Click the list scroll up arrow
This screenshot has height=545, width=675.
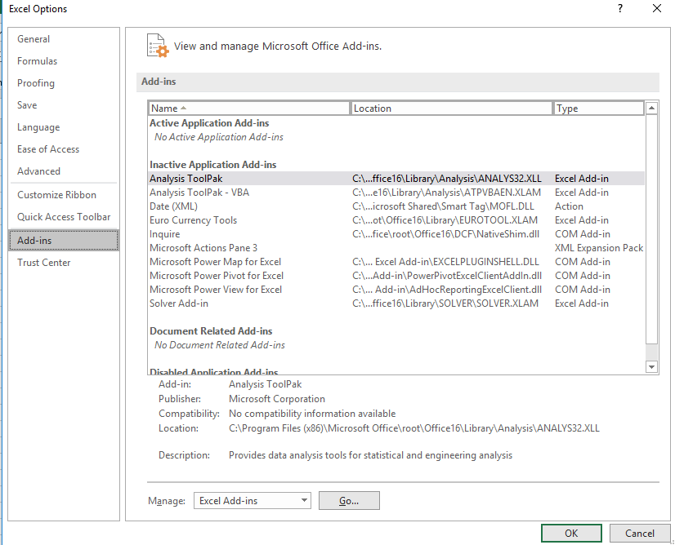[652, 108]
